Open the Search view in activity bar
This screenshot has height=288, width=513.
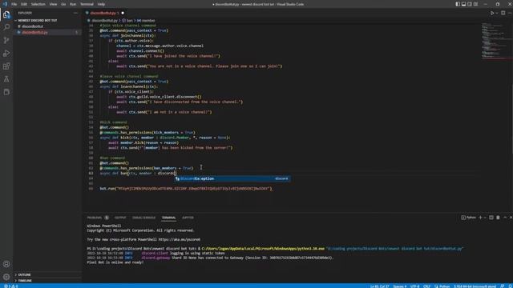point(6,27)
